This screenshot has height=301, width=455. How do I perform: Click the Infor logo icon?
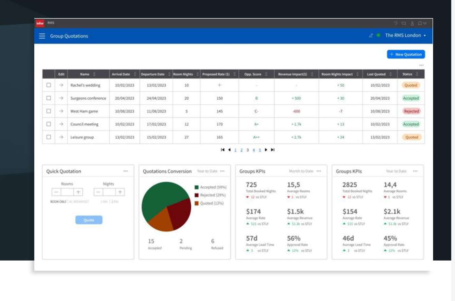(40, 23)
